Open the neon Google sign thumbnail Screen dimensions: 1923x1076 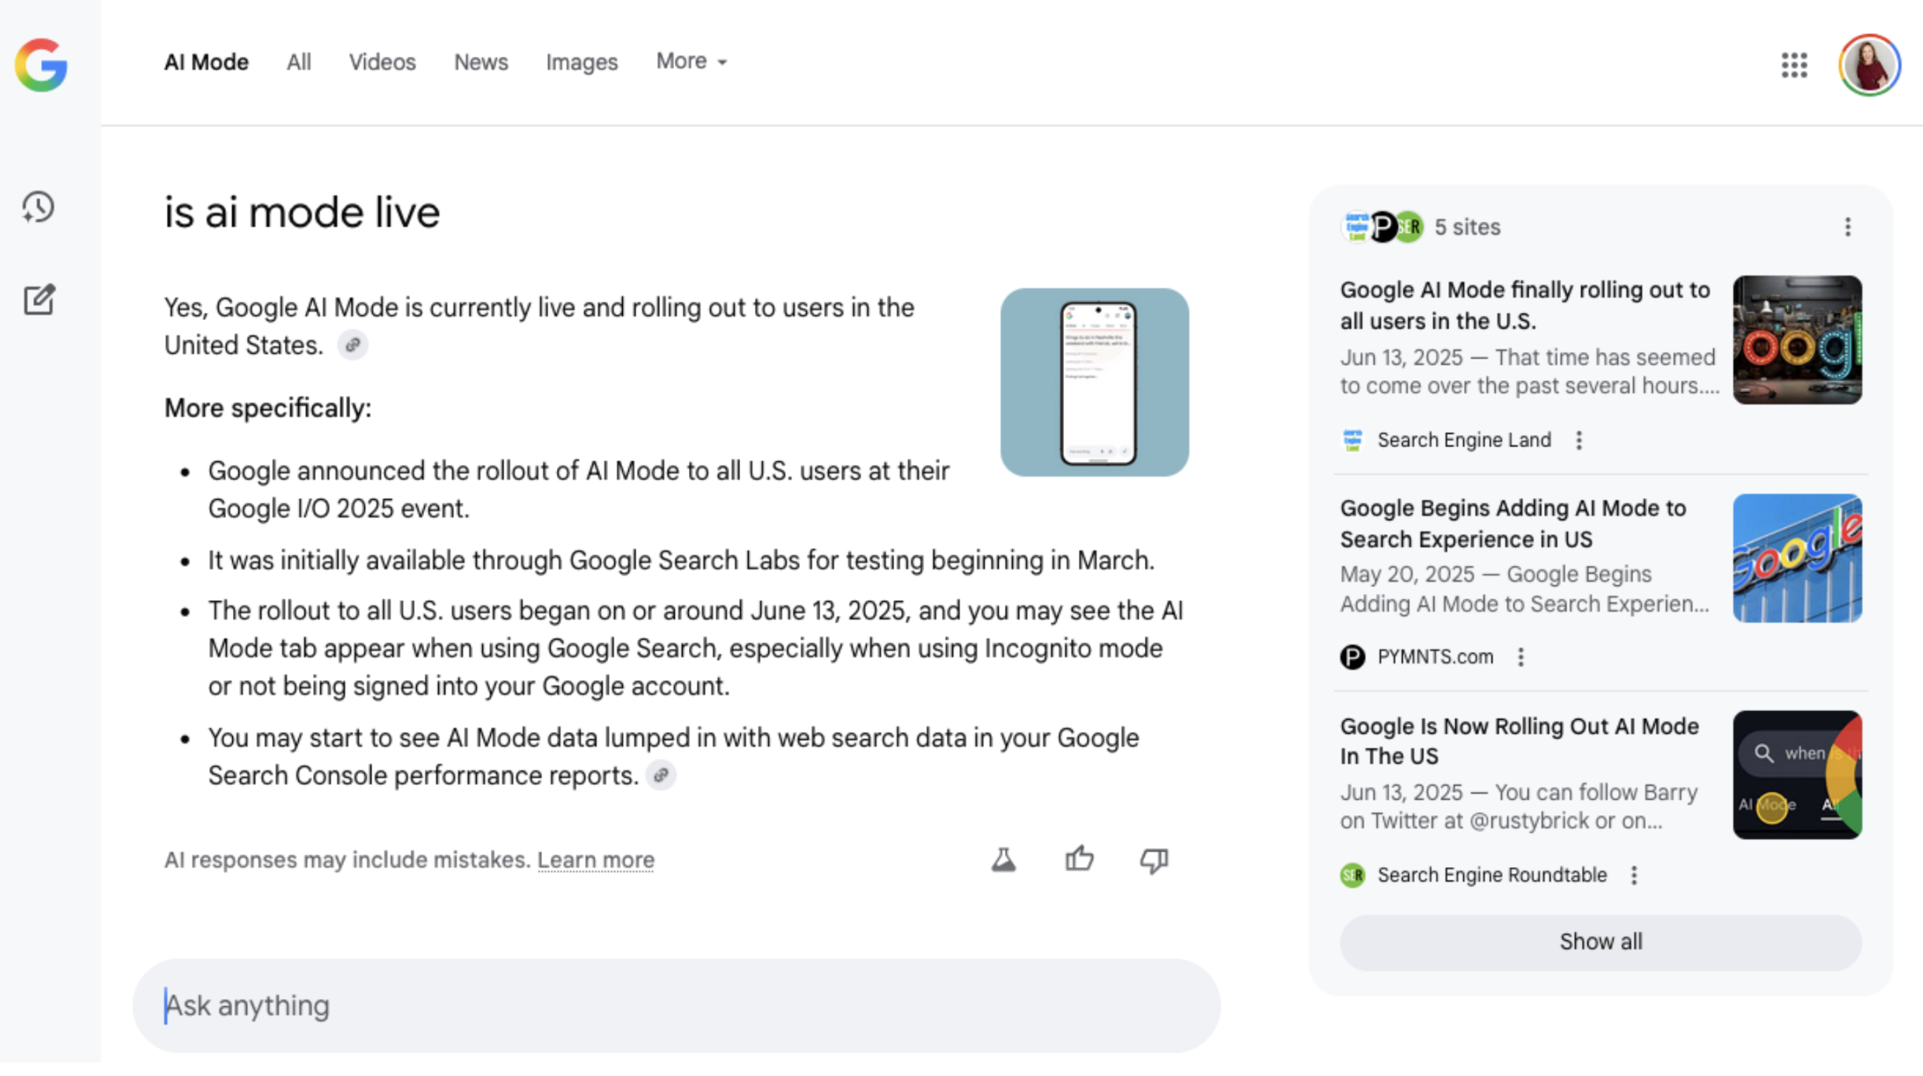point(1797,340)
